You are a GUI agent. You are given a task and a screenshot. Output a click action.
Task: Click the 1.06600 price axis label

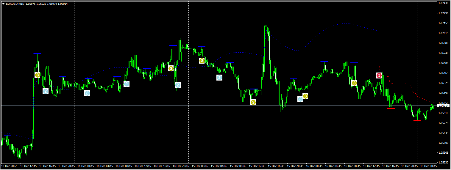coord(443,63)
